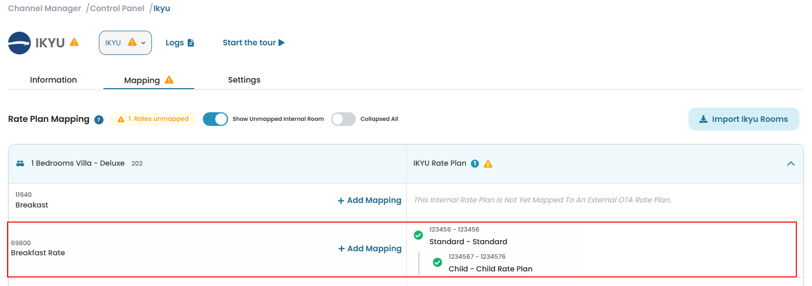This screenshot has height=286, width=812.
Task: Enable the Collapsed All switch
Action: [343, 119]
